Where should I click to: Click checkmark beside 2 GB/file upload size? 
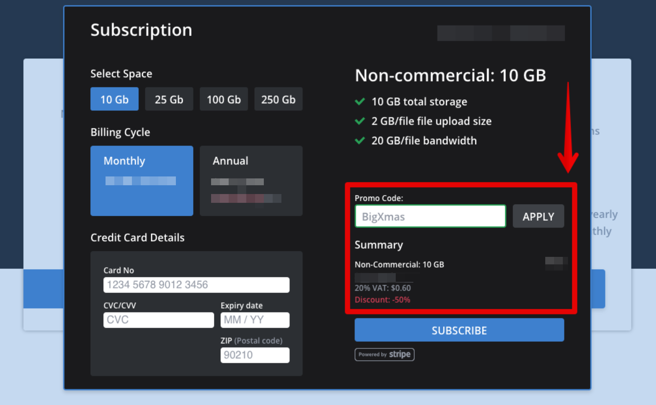coord(360,121)
